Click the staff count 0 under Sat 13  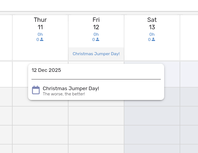[149, 40]
